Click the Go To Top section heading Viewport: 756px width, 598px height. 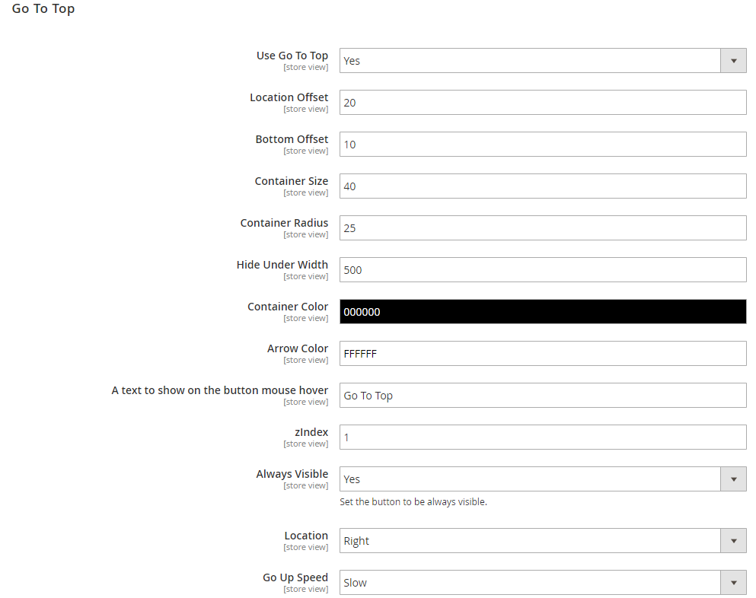[43, 9]
